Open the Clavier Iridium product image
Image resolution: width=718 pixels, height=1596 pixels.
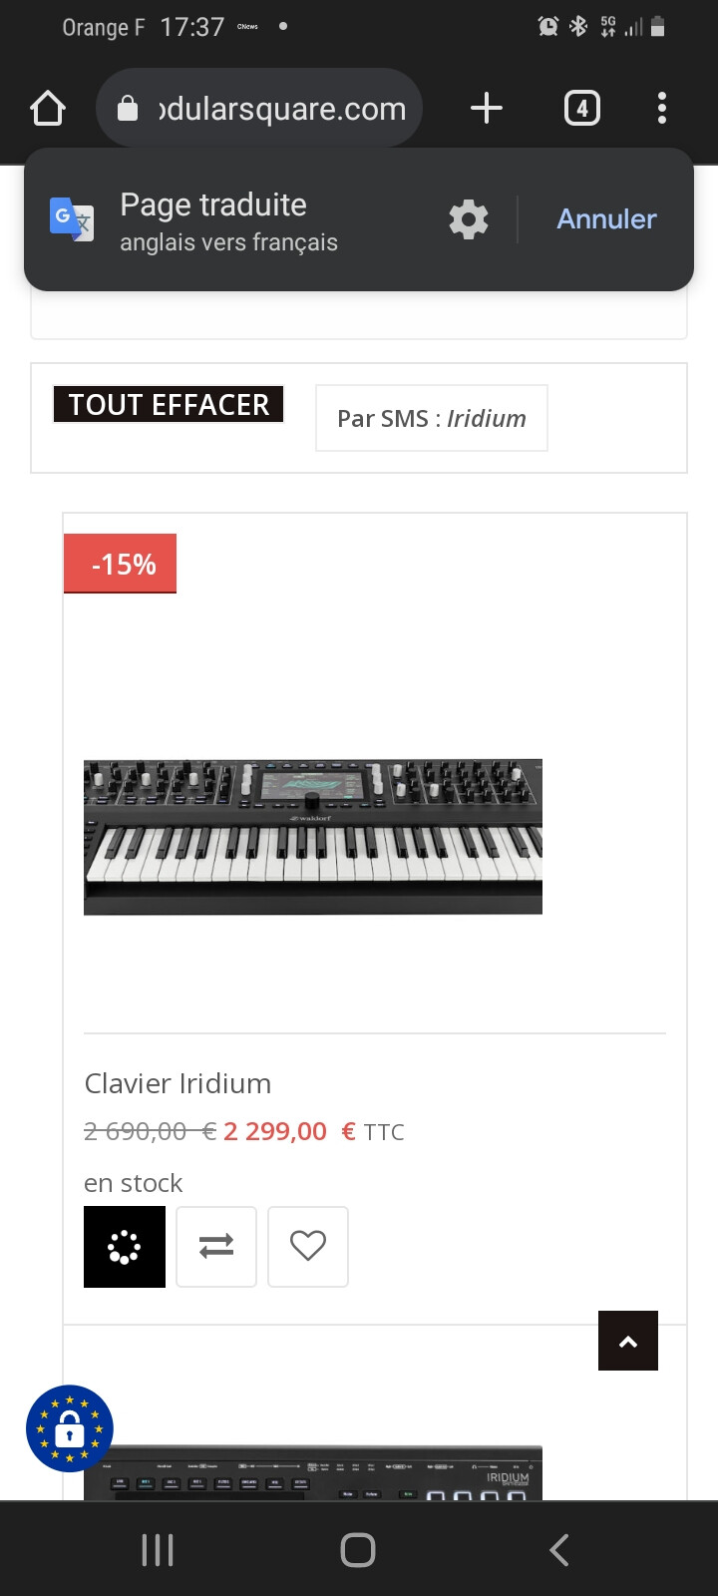[x=313, y=836]
